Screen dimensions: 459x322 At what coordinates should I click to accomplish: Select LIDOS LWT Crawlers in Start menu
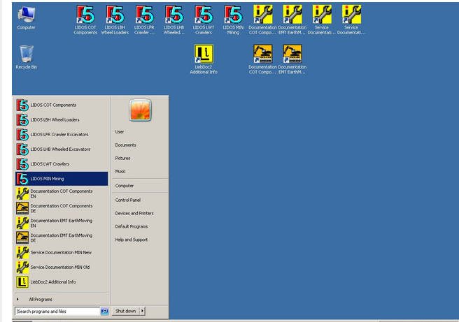(x=62, y=164)
